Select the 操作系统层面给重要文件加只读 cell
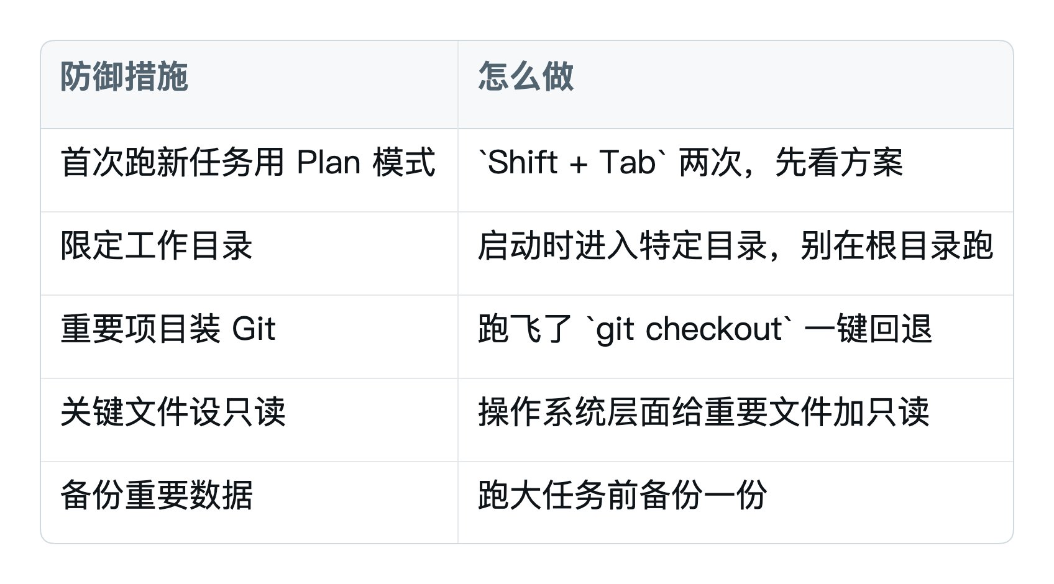Image resolution: width=1054 pixels, height=584 pixels. click(735, 420)
